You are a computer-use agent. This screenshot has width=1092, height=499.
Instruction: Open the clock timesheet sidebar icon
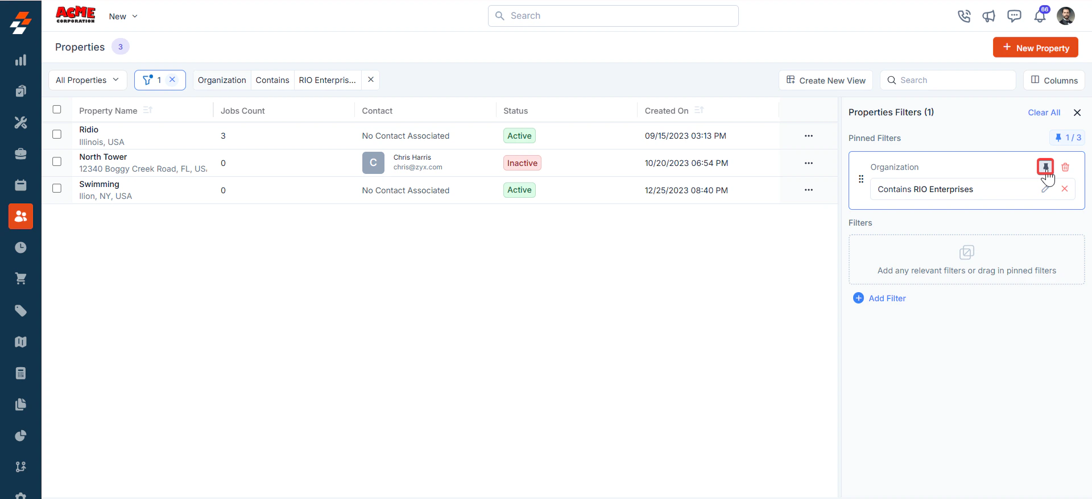coord(20,247)
